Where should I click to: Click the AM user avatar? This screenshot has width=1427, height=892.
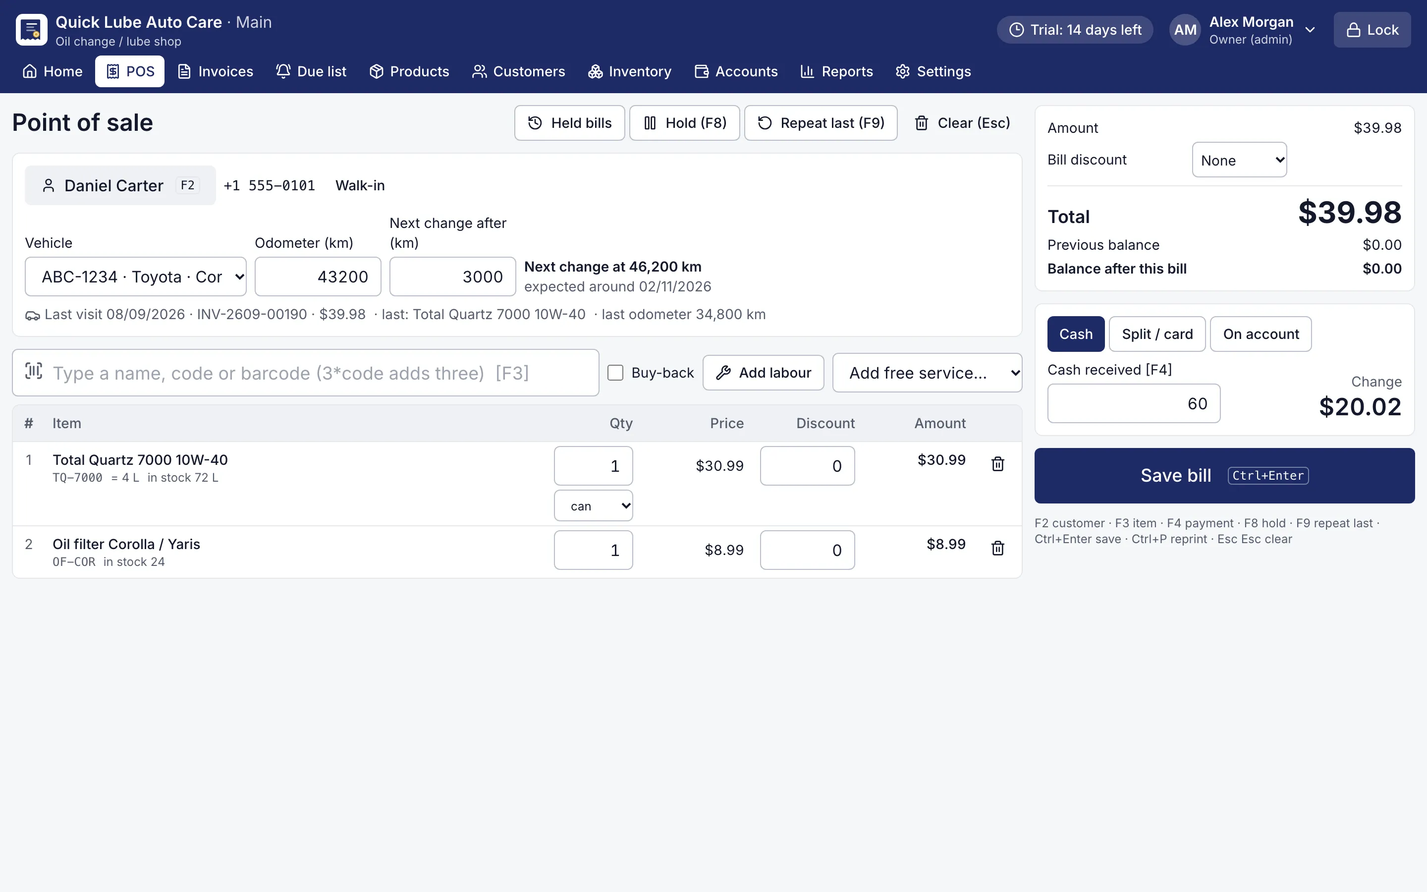1185,30
